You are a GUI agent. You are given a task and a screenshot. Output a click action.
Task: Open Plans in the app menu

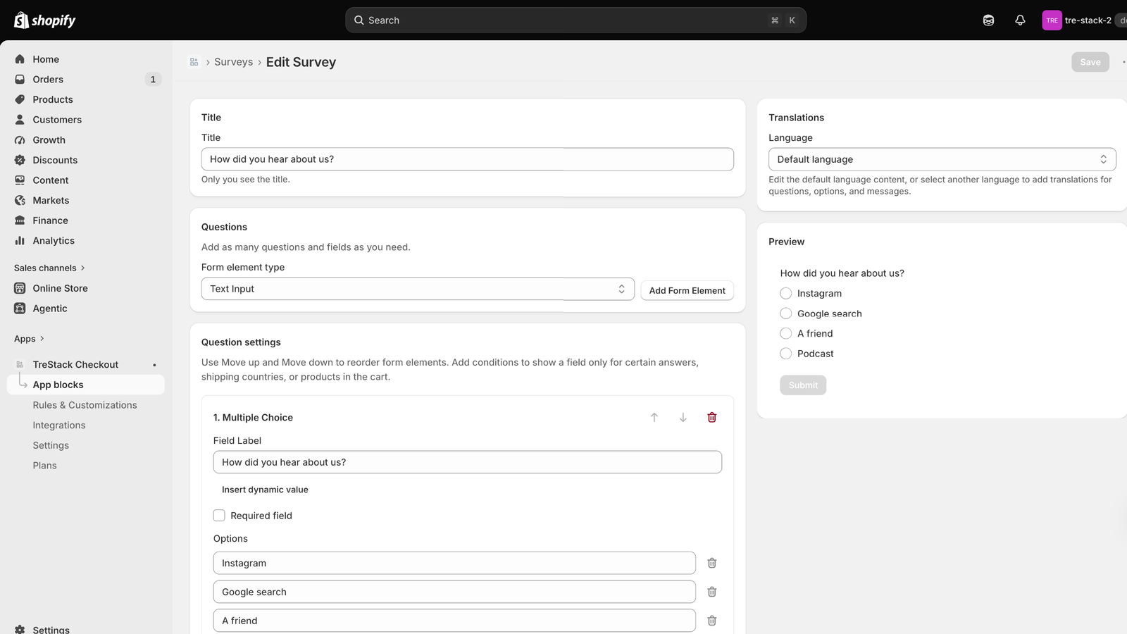44,466
